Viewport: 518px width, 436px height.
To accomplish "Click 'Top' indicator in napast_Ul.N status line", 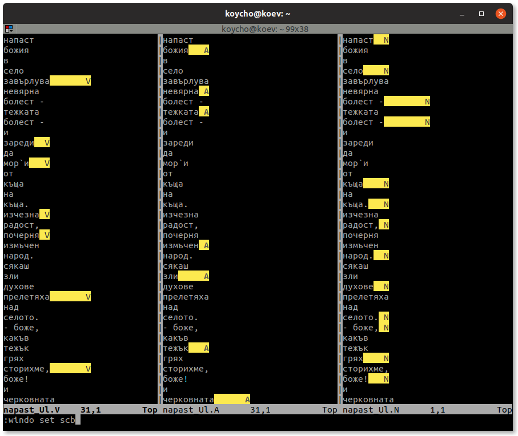I will (504, 410).
